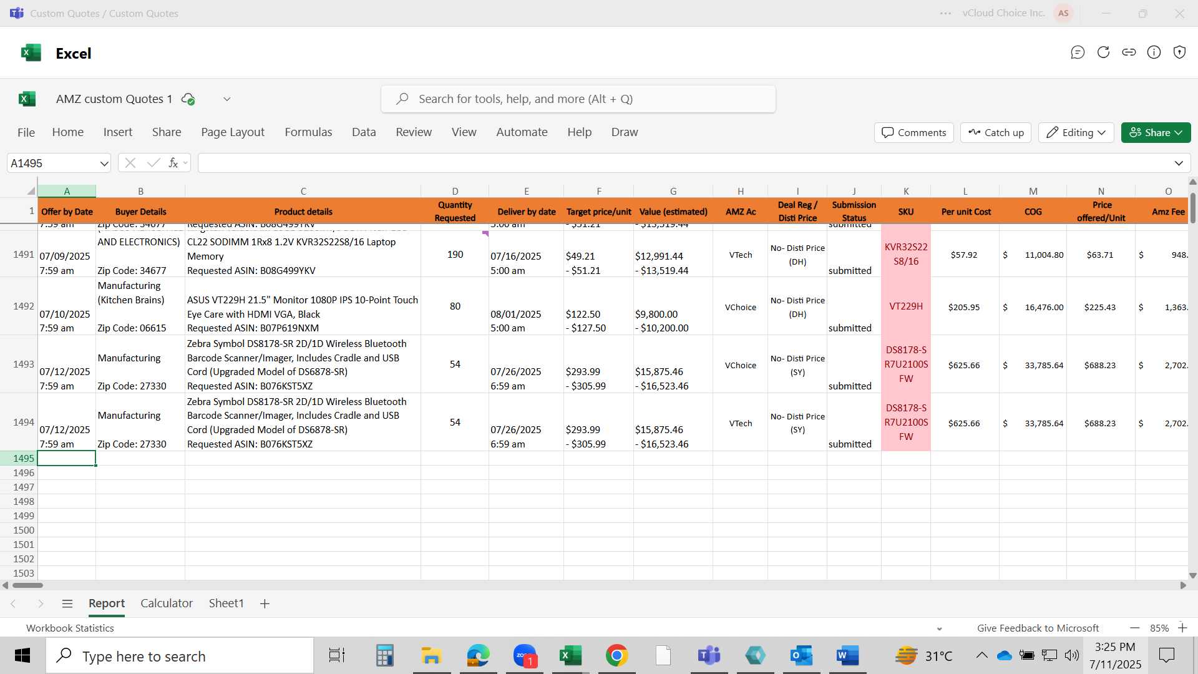Open Google Chrome in the taskbar
This screenshot has width=1198, height=674.
(616, 655)
